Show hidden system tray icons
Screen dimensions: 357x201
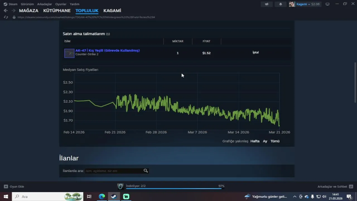tap(295, 197)
